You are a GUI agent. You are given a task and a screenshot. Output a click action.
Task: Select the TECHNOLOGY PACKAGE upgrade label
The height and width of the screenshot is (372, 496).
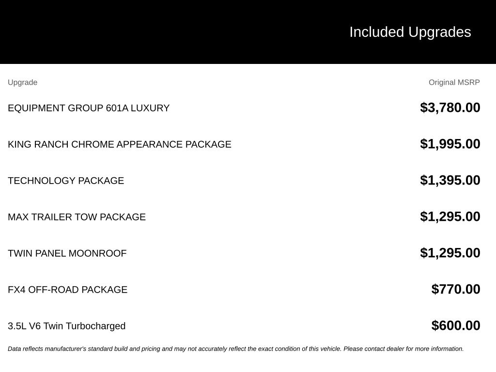(x=66, y=181)
